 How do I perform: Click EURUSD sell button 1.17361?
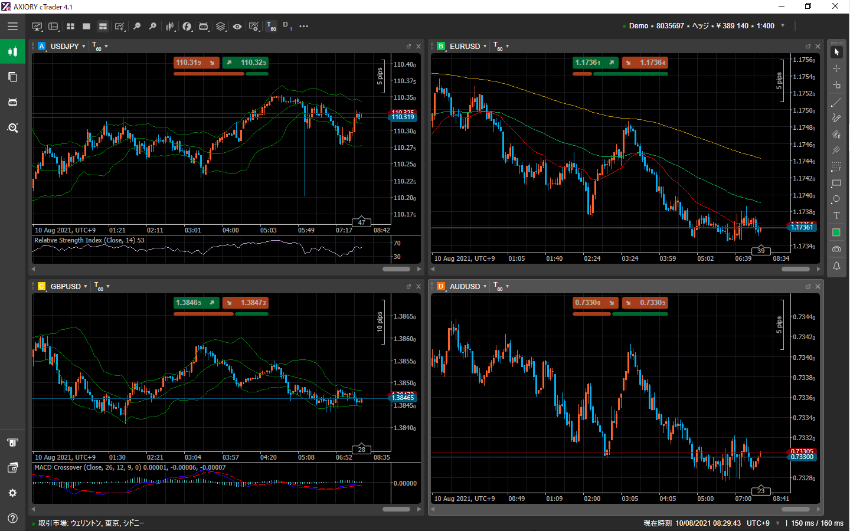596,63
